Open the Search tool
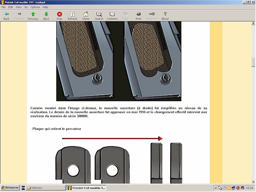This screenshot has height=192, width=256. (x=99, y=16)
